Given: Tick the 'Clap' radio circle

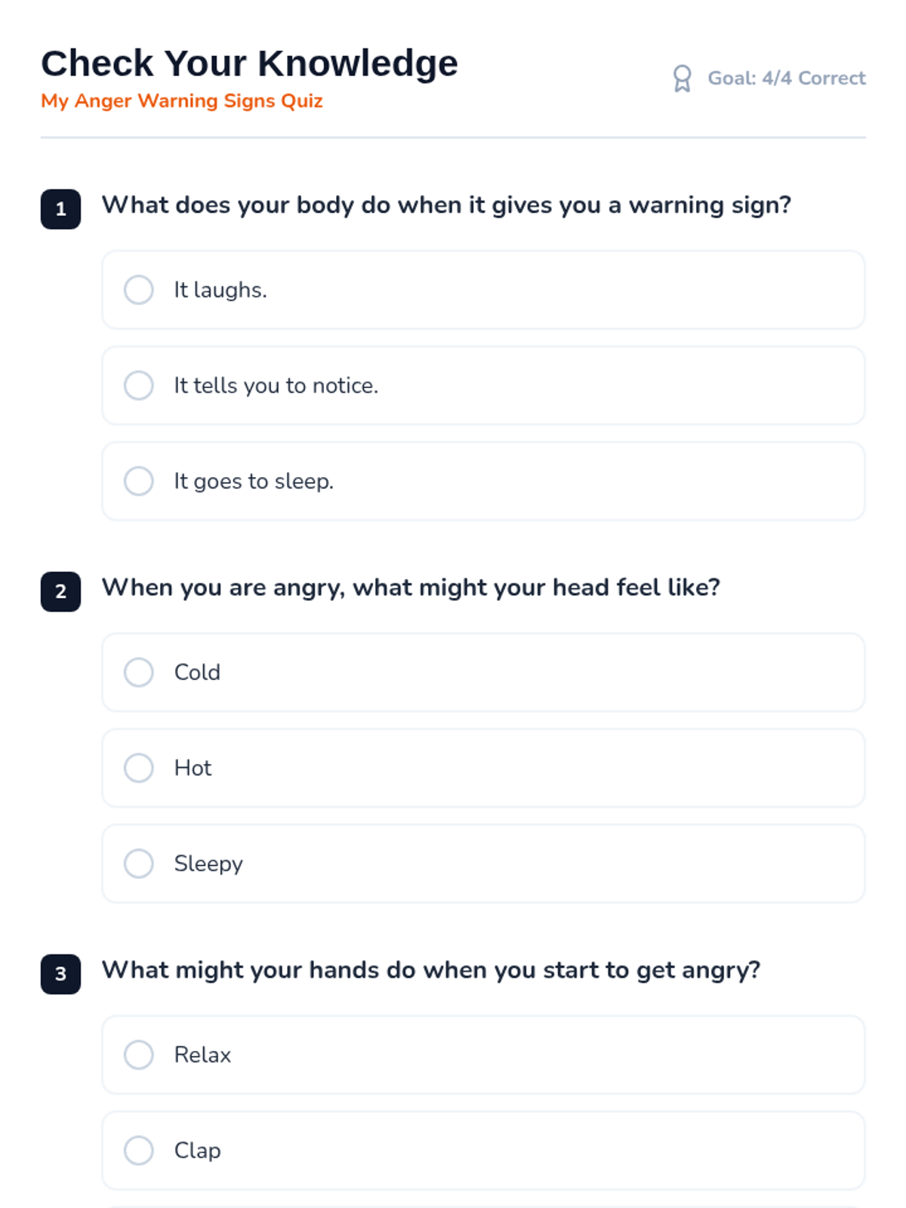Looking at the screenshot, I should [x=139, y=1150].
